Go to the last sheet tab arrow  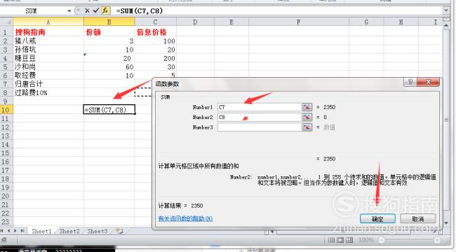[22, 231]
